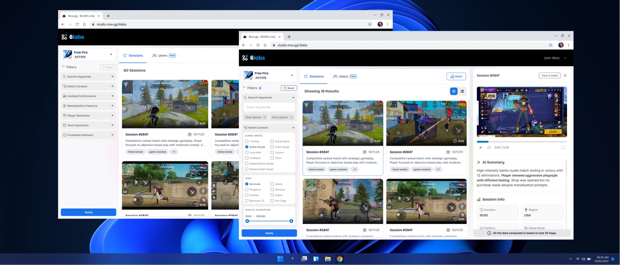Click the 6labs logo in back window
Screen dimensions: 620x265
point(73,37)
